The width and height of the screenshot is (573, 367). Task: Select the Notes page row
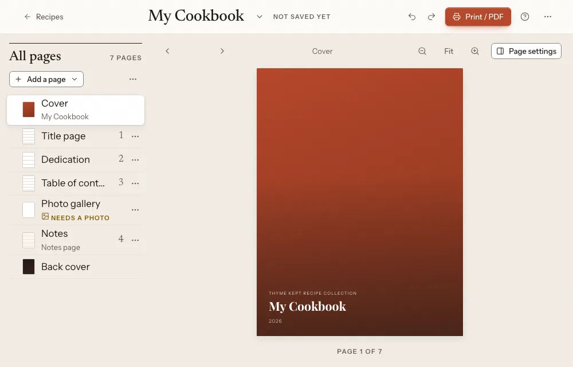pos(76,240)
